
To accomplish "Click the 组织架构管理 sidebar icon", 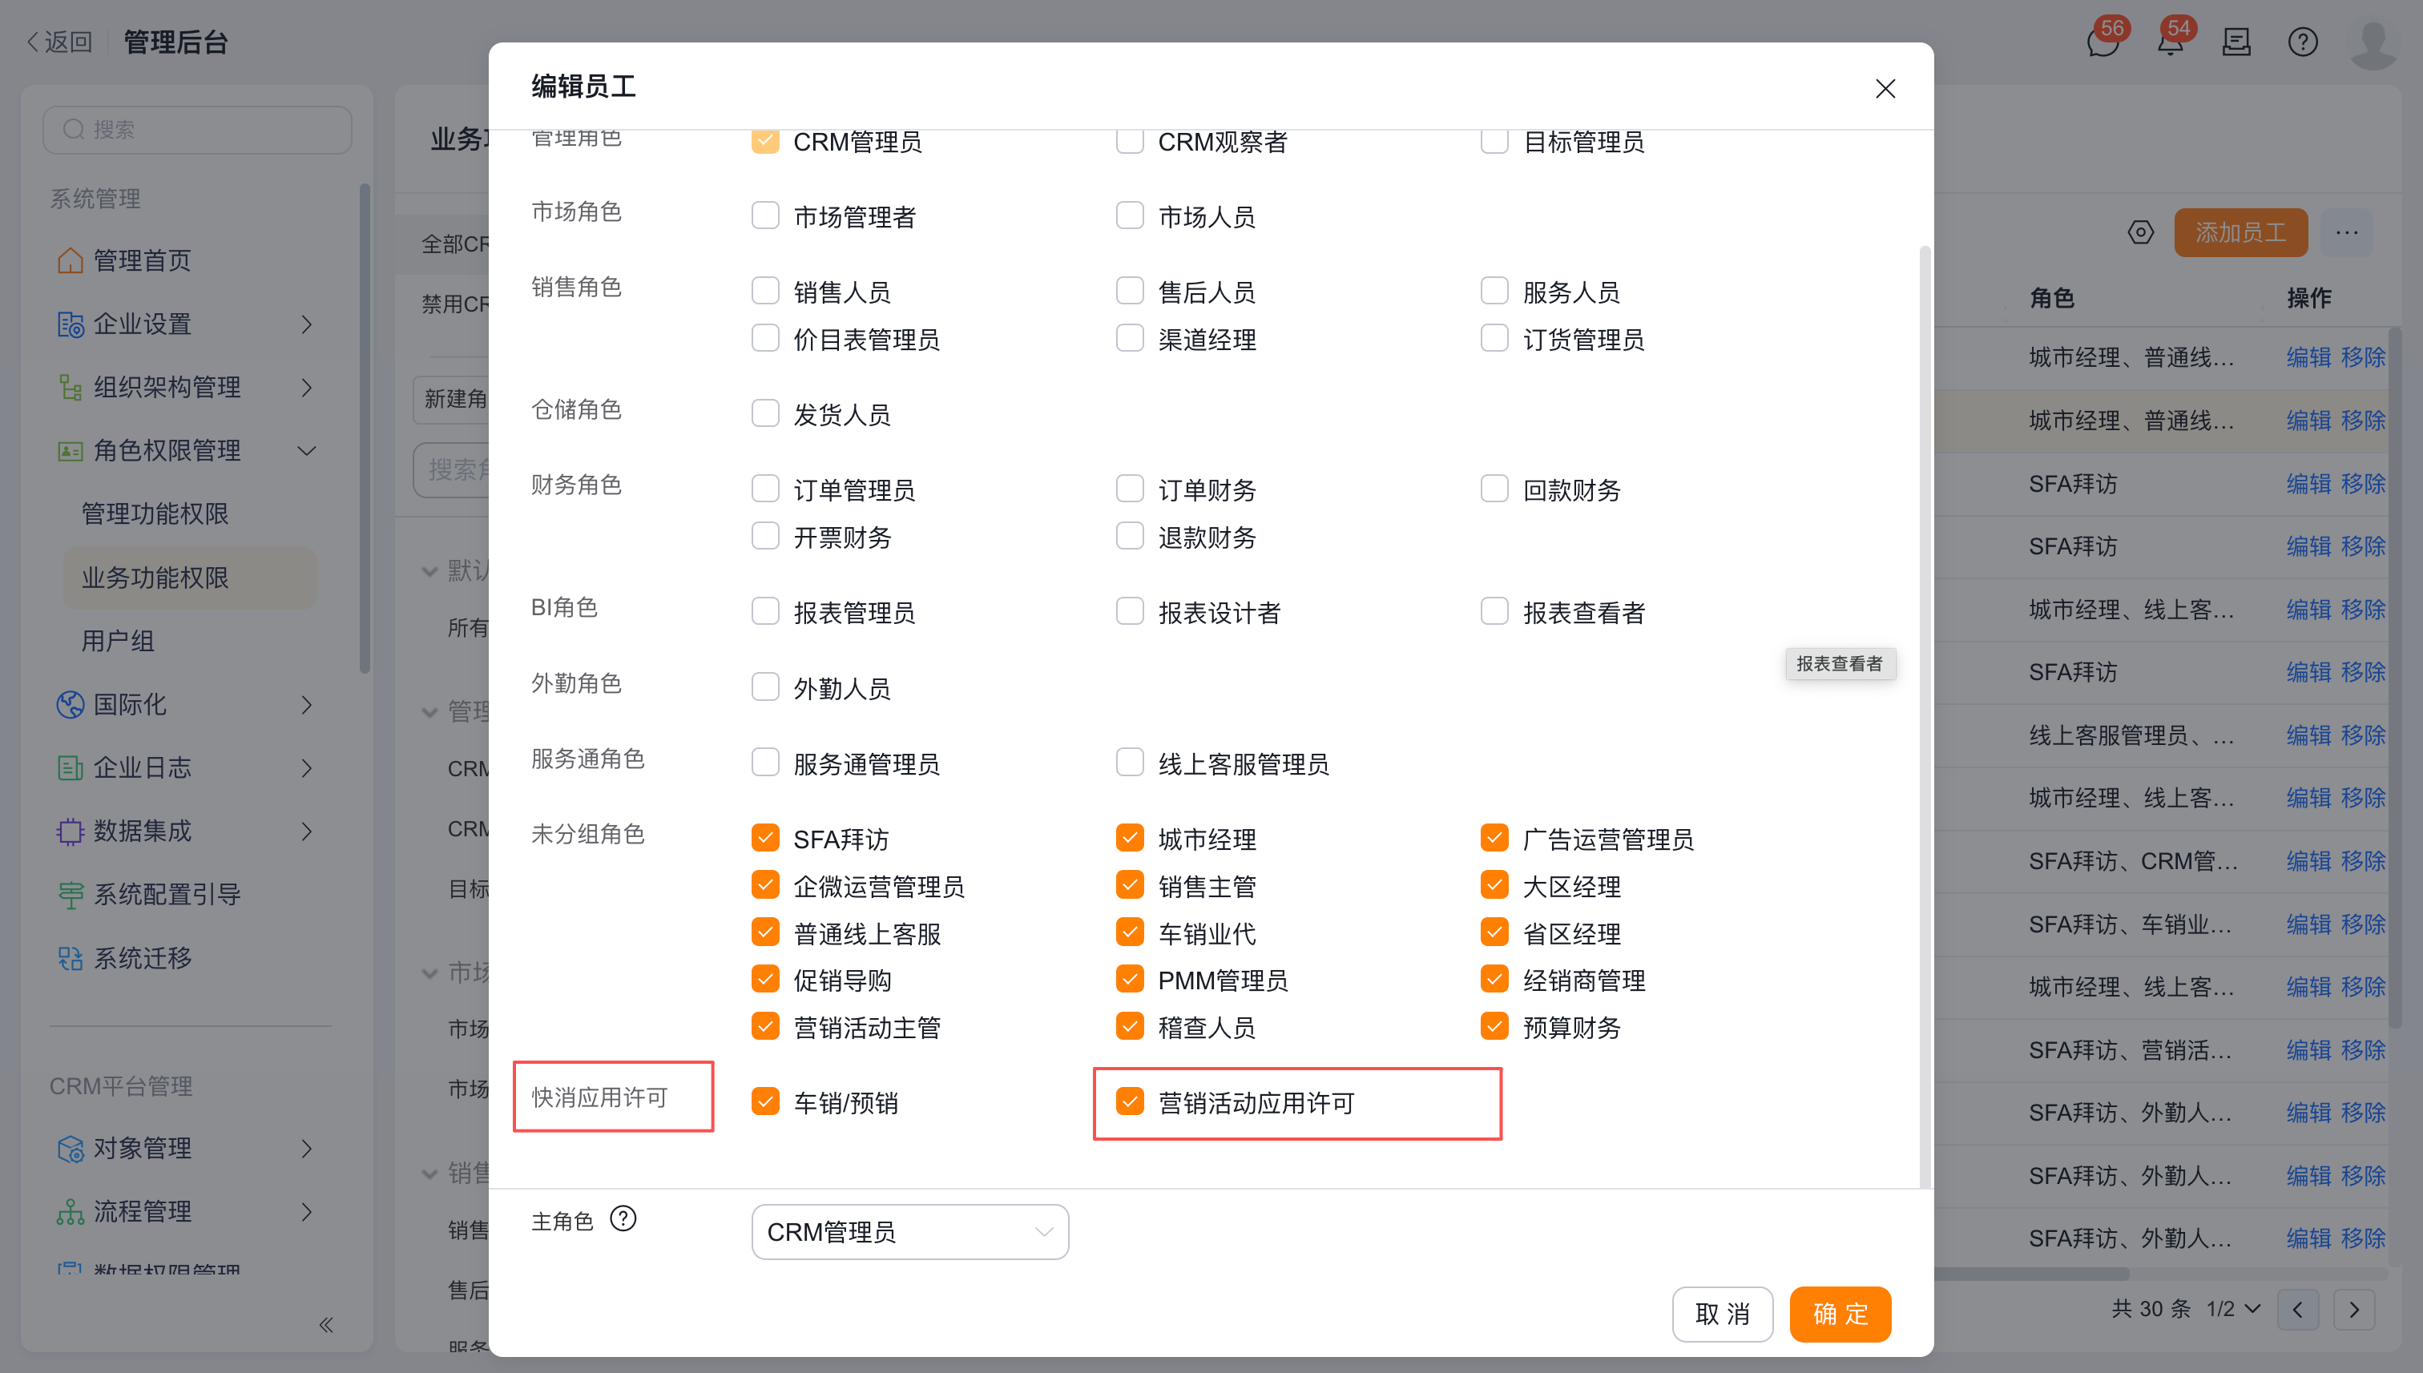I will [x=70, y=388].
